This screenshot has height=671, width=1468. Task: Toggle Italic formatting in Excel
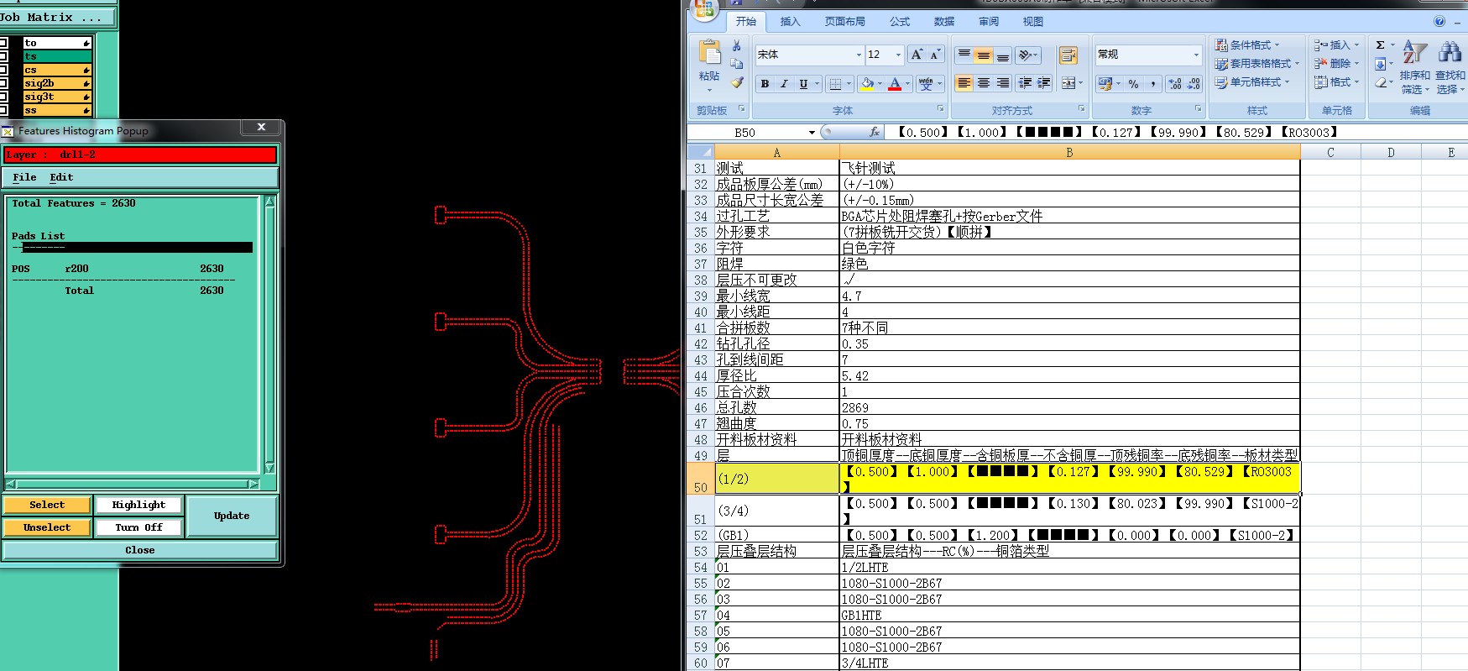click(784, 84)
